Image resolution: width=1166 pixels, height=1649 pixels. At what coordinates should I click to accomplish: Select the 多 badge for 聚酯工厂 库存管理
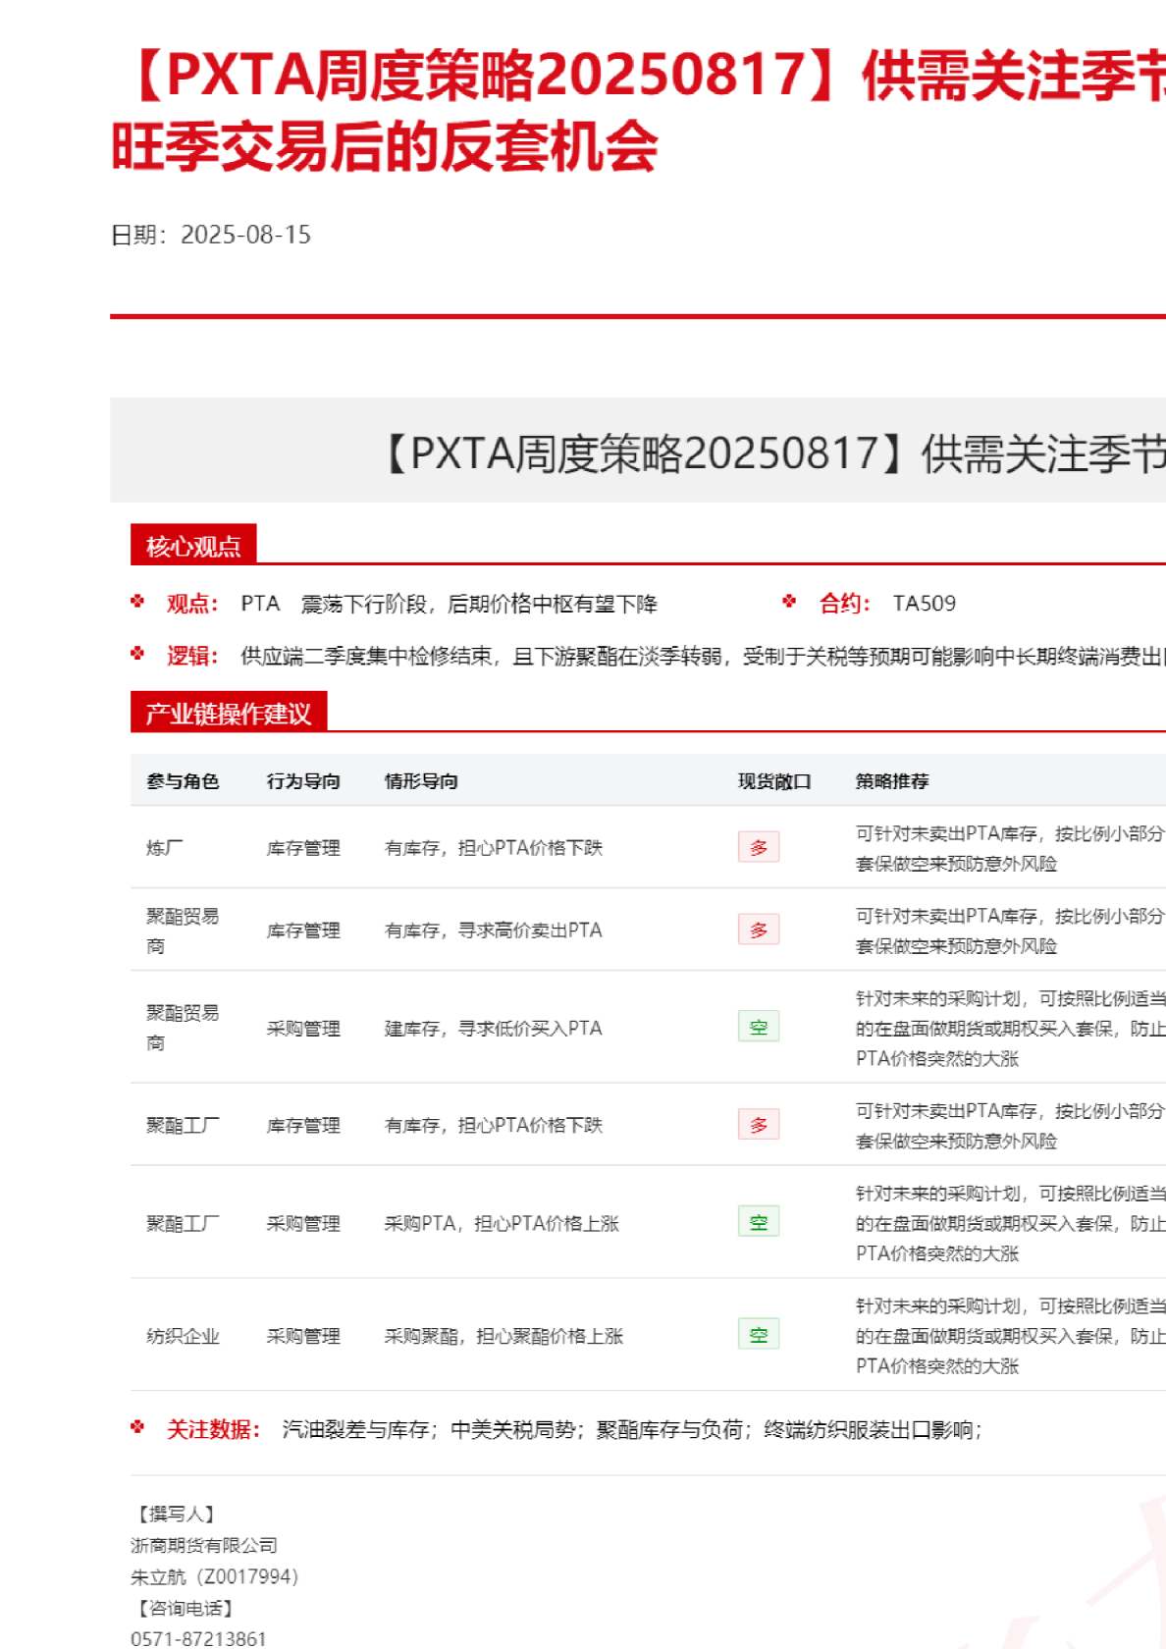coord(758,1125)
